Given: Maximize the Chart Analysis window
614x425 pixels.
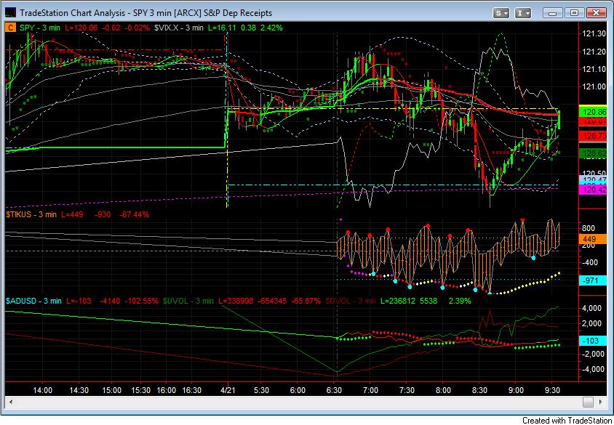Looking at the screenshot, I should click(x=574, y=13).
